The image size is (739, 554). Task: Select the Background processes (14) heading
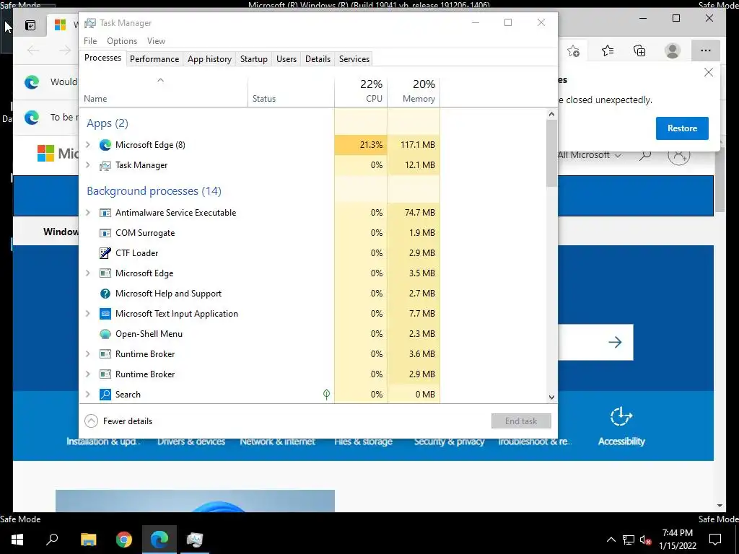154,190
